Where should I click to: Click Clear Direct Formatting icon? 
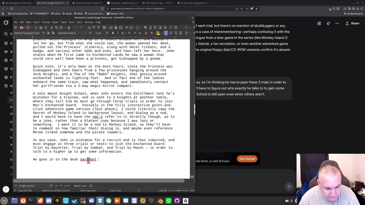(x=146, y=33)
